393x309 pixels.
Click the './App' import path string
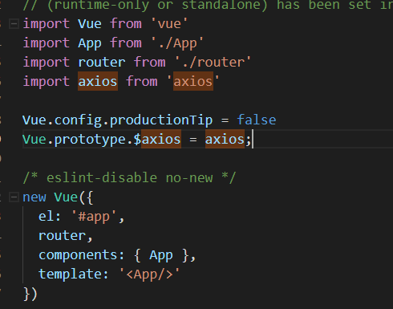click(177, 43)
